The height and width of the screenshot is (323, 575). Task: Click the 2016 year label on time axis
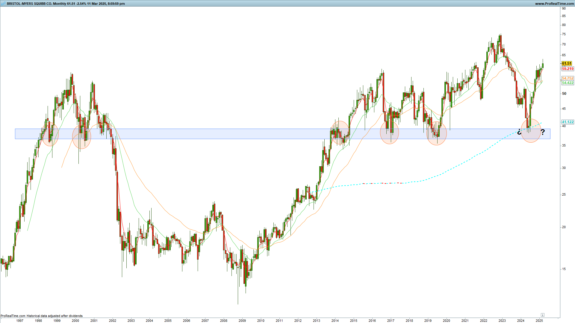372,321
